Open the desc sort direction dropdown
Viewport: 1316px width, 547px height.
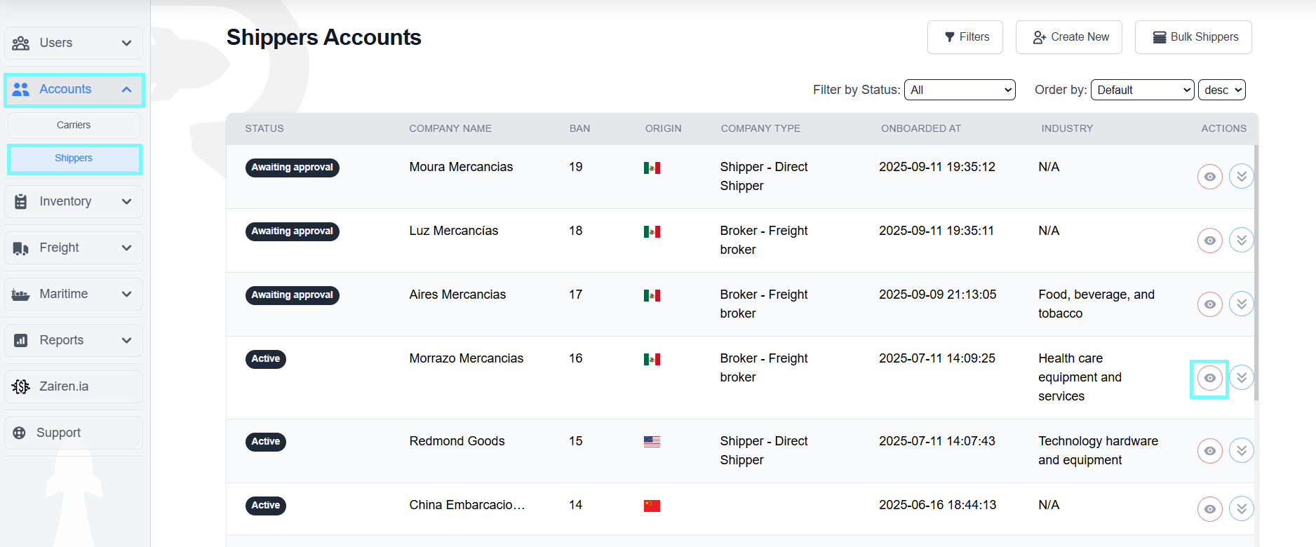[1222, 90]
